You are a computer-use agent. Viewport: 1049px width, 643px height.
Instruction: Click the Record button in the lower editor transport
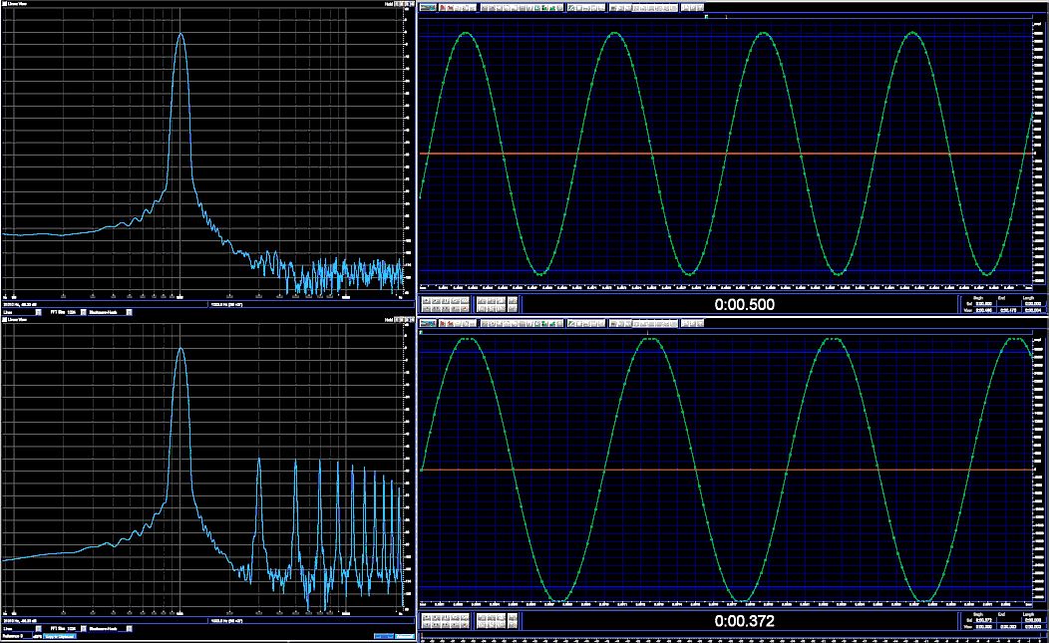point(465,625)
